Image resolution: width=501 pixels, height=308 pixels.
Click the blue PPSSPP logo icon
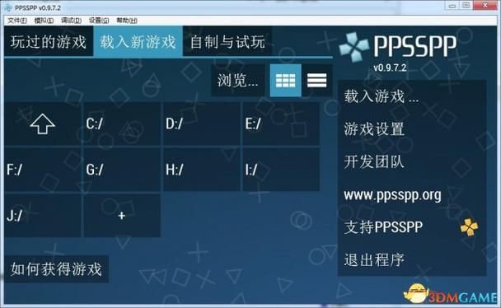[x=354, y=47]
